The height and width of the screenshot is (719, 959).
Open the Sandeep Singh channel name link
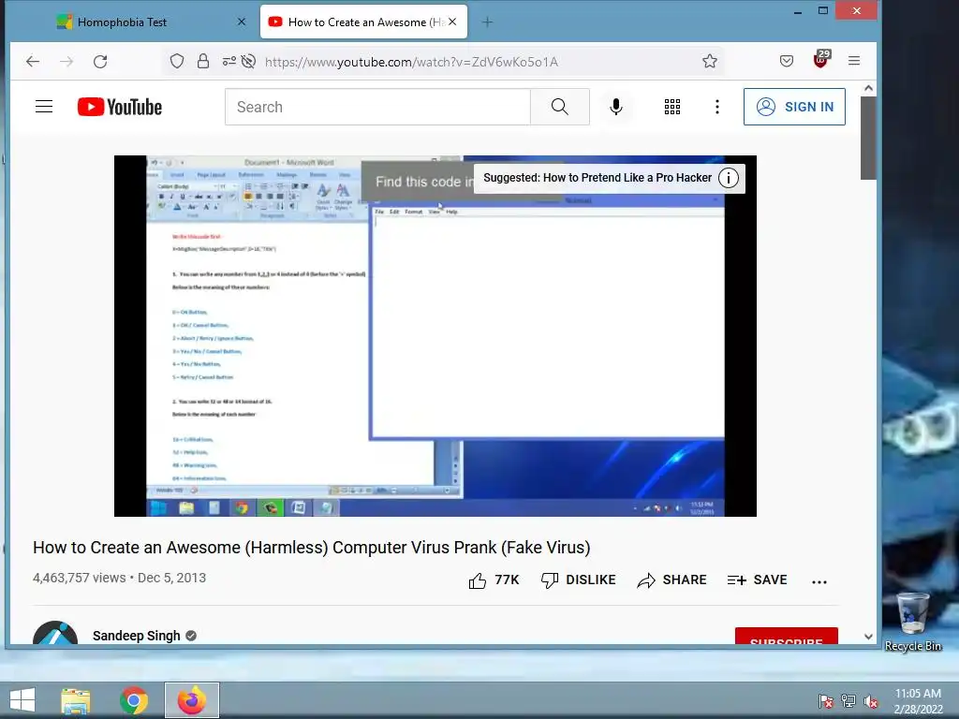coord(137,636)
